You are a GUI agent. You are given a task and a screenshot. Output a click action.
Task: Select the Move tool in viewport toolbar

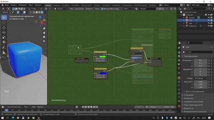(x=4, y=28)
